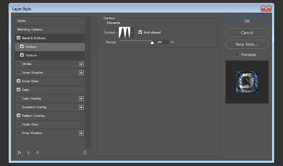Click the style preview thumbnail
Image resolution: width=283 pixels, height=166 pixels.
coord(247,82)
